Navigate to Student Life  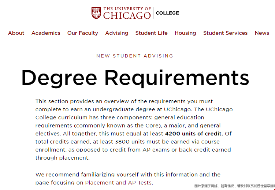151,33
